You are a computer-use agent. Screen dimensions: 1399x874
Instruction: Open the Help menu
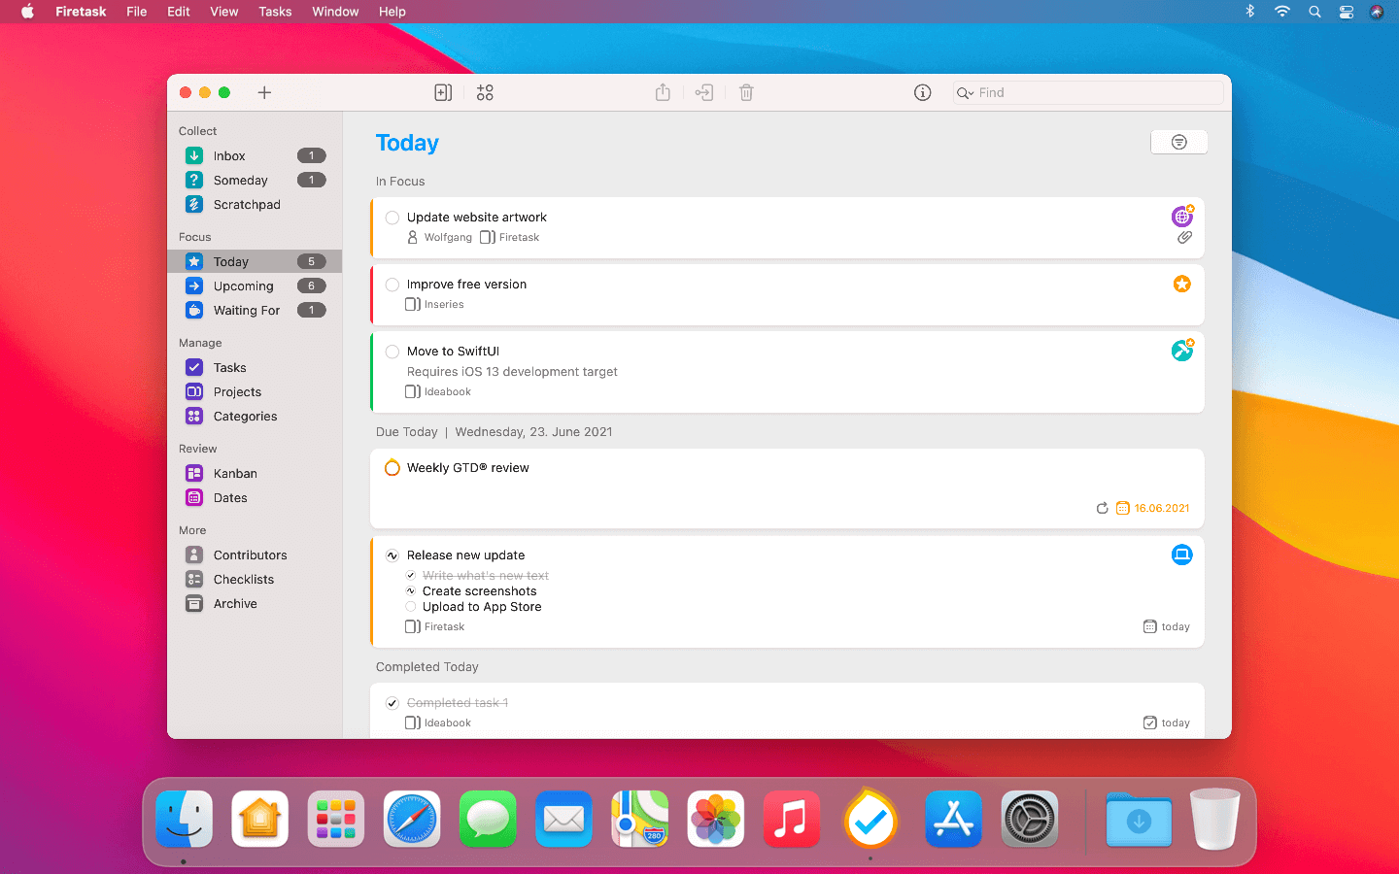point(392,12)
